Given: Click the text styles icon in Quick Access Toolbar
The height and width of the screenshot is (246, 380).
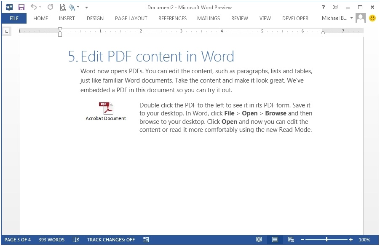Looking at the screenshot, I should pos(72,8).
